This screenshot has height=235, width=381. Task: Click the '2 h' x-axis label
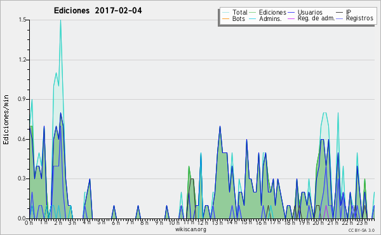click(x=58, y=222)
